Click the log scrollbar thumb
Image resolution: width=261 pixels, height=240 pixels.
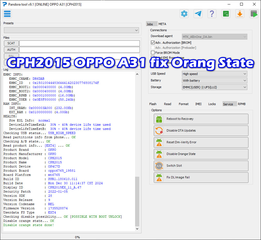click(137, 201)
